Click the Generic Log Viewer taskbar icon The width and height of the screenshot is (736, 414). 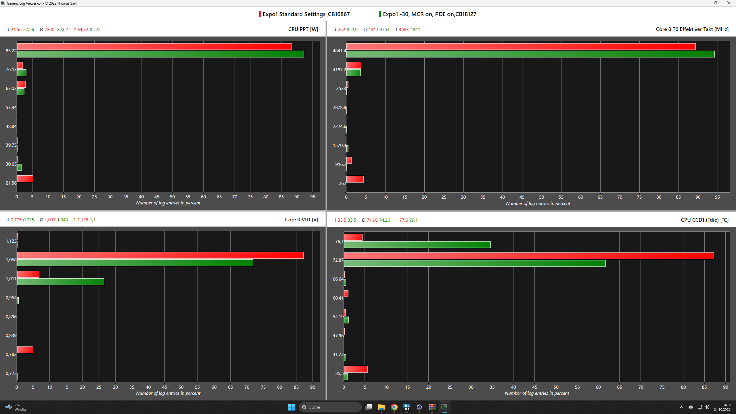pos(444,407)
